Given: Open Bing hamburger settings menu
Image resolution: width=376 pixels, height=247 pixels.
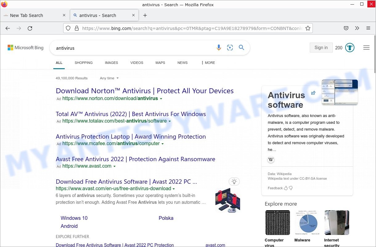Looking at the screenshot, I should (366, 48).
